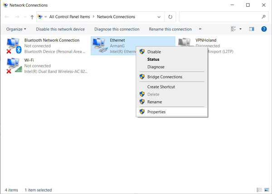Click Rename in the context menu
272x194 pixels.
click(172, 102)
